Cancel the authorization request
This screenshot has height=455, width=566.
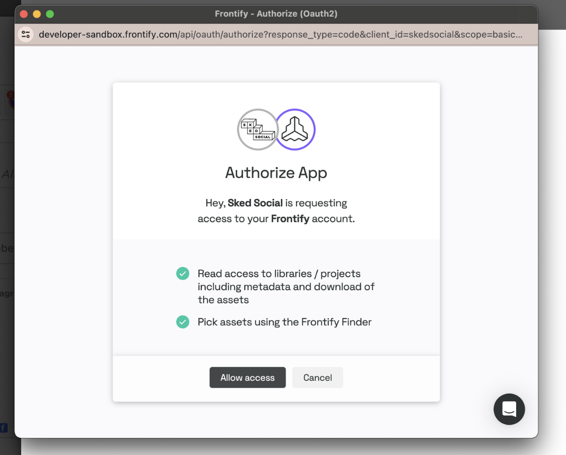tap(318, 378)
